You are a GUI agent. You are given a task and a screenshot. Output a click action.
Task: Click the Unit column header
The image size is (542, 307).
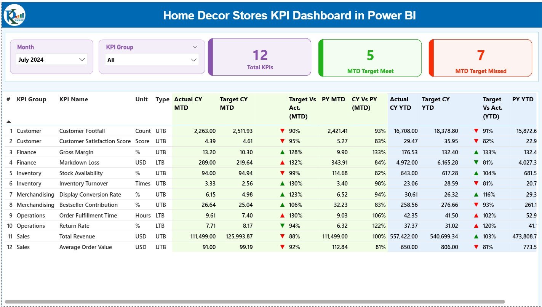tap(141, 99)
